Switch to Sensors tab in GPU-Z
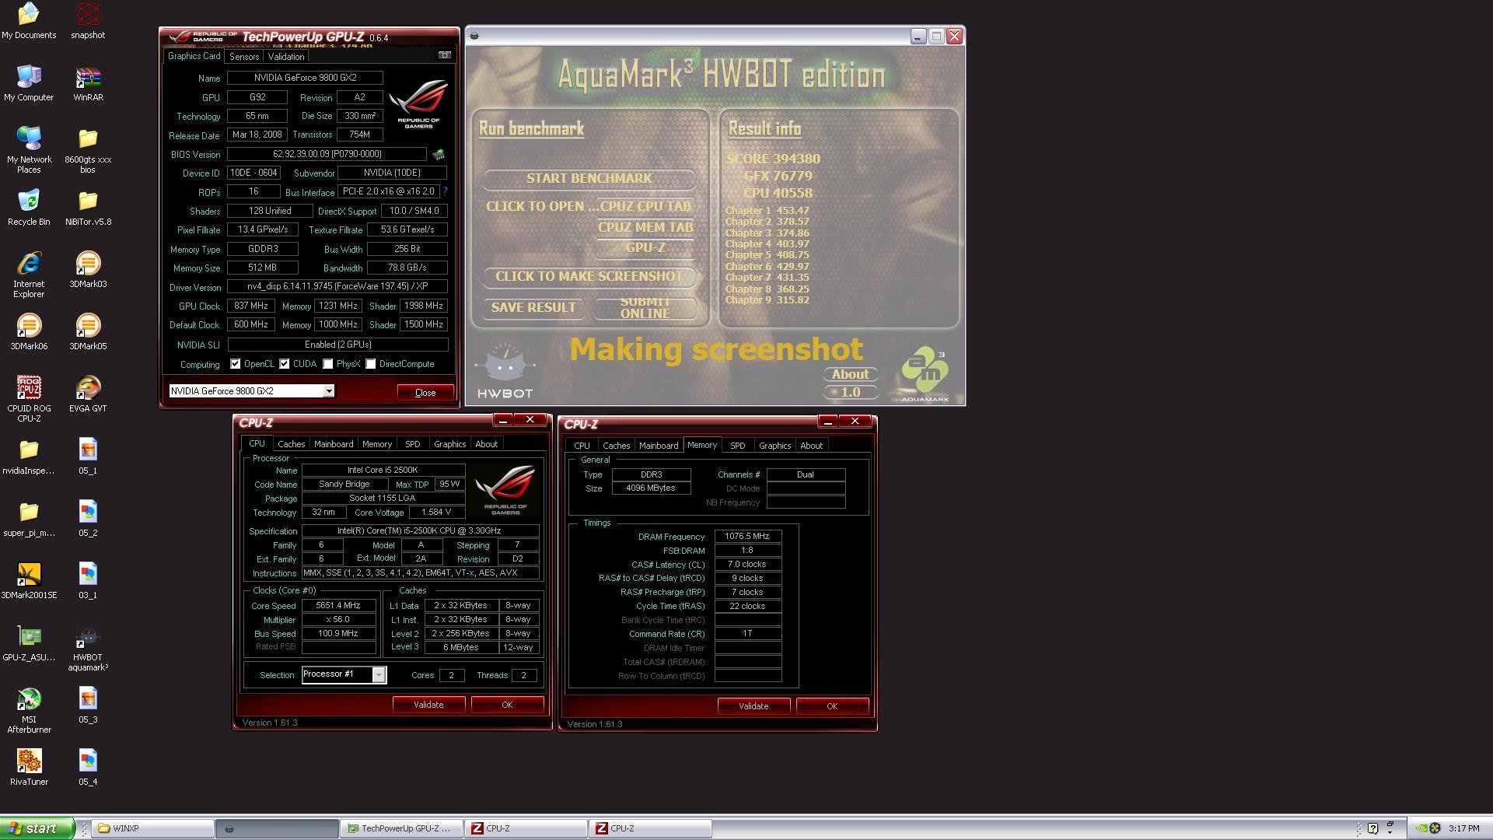 pos(244,57)
